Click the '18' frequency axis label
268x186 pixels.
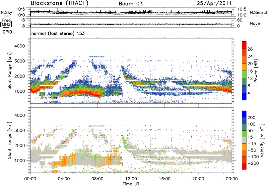pyautogui.click(x=22, y=20)
